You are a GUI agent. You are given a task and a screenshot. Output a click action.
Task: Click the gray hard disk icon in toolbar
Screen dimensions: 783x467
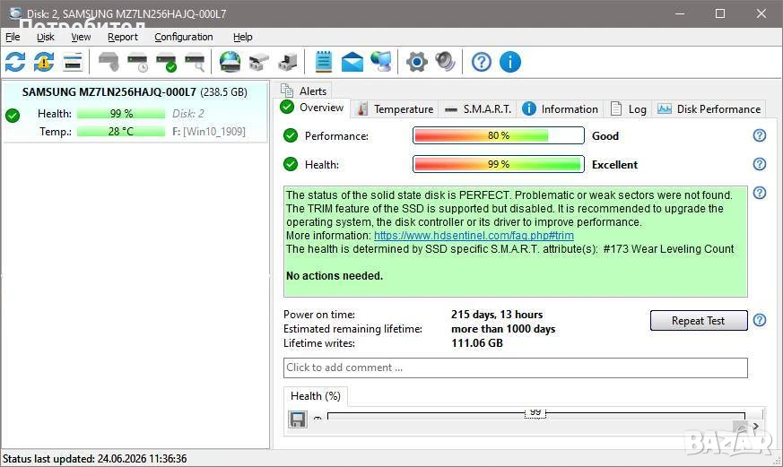[x=109, y=63]
